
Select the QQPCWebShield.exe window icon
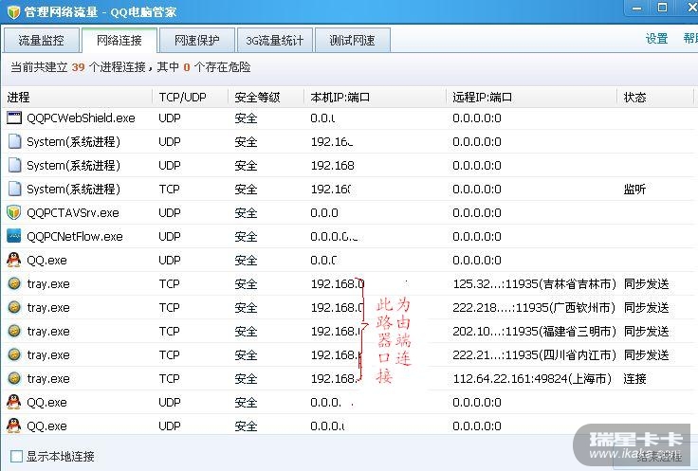pos(14,118)
